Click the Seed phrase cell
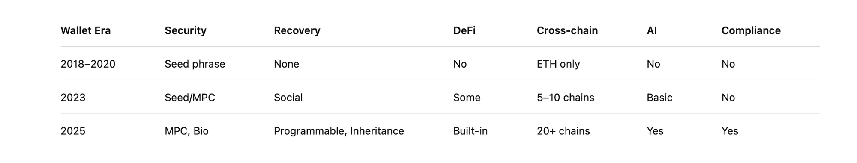This screenshot has height=163, width=857. pos(195,64)
